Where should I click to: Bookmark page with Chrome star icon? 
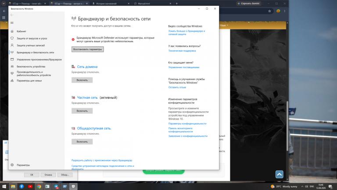269,11
